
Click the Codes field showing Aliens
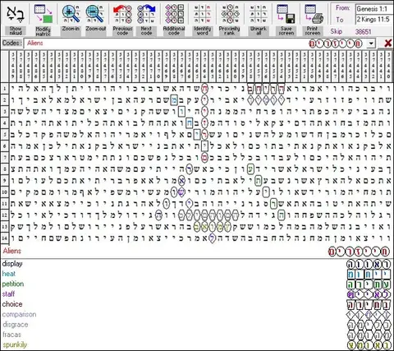[195, 44]
